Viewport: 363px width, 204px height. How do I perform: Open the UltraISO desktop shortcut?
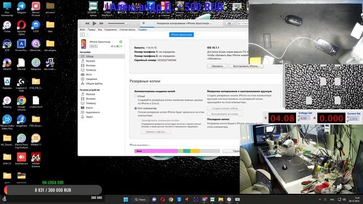tap(7, 64)
